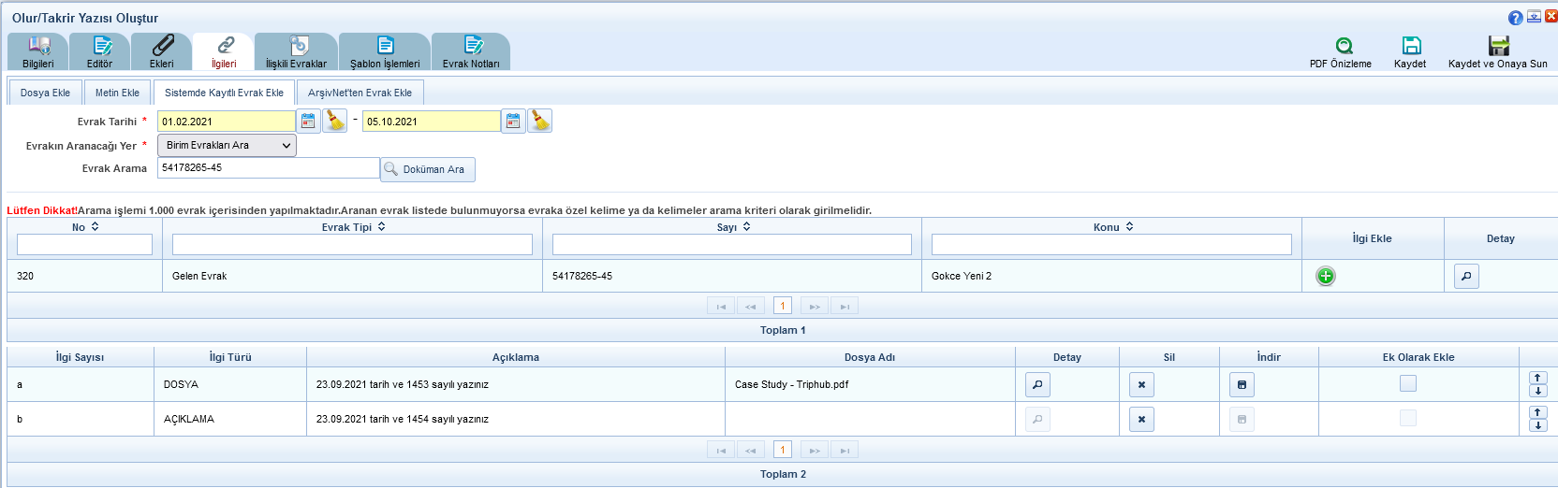Click the help question mark icon
Viewport: 1558px width, 488px height.
[x=1515, y=18]
